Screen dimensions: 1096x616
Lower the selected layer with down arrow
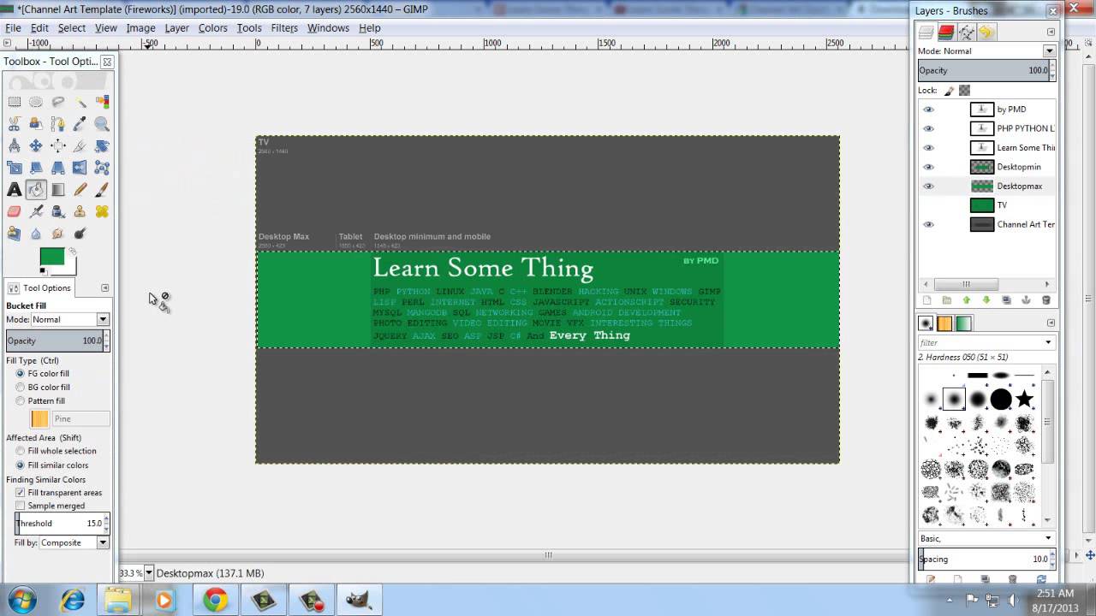click(x=986, y=300)
